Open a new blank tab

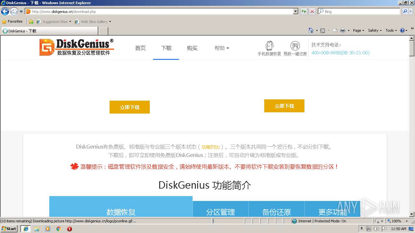tap(103, 31)
